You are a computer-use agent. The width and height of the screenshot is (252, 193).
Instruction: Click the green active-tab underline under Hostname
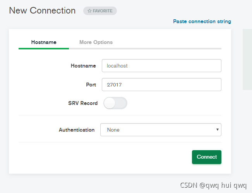coord(44,49)
